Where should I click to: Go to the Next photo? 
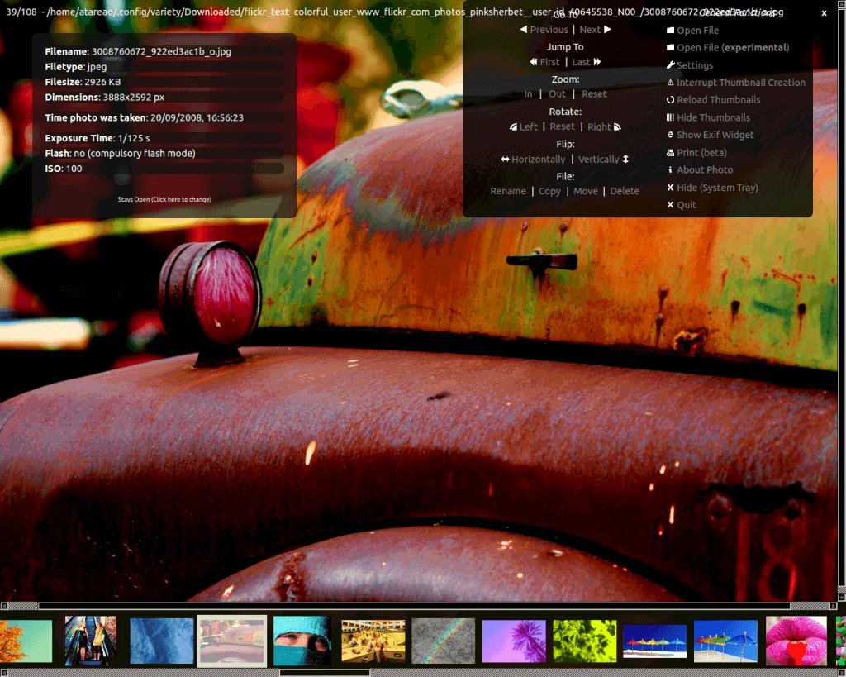[x=595, y=30]
